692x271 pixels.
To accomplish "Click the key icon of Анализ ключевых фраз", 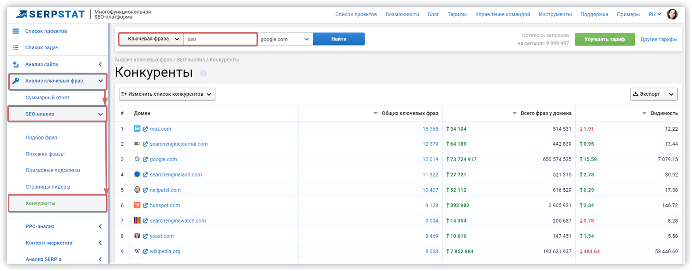I will point(16,81).
